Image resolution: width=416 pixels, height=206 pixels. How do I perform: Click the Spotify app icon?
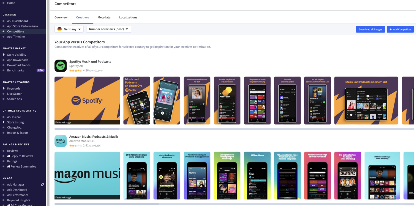point(61,66)
